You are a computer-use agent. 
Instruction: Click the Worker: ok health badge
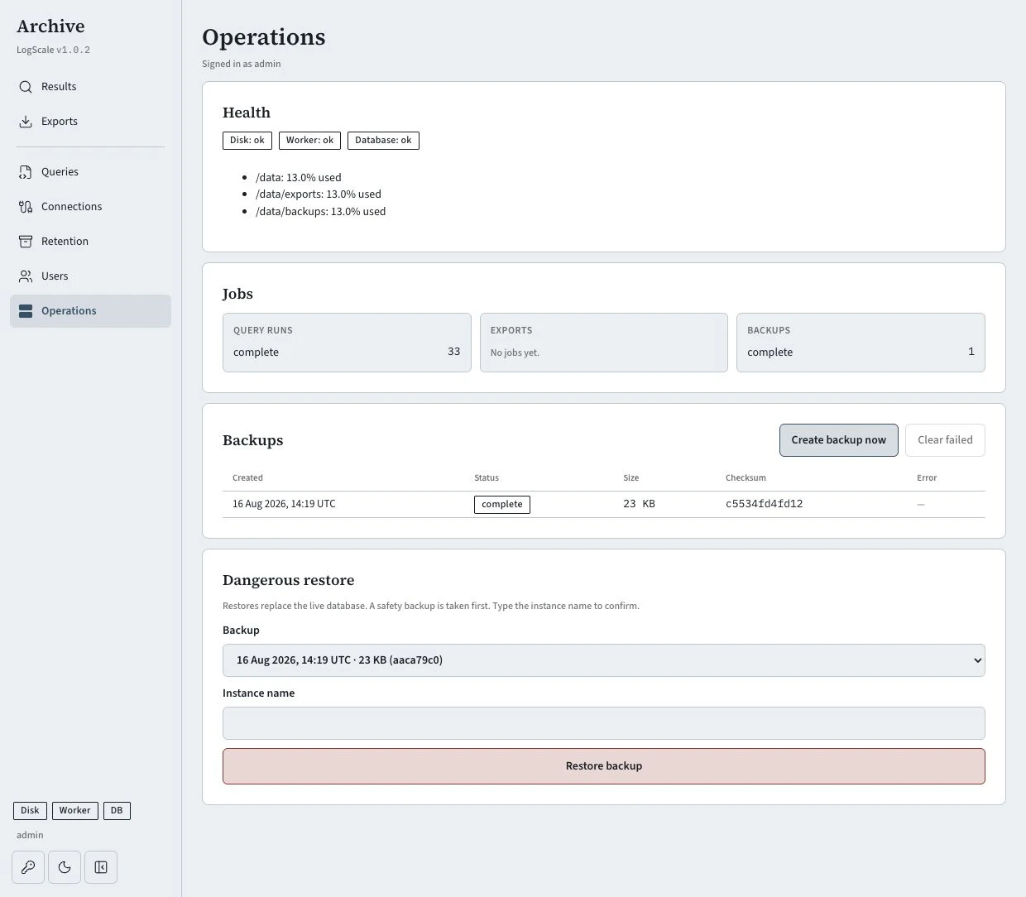point(309,141)
